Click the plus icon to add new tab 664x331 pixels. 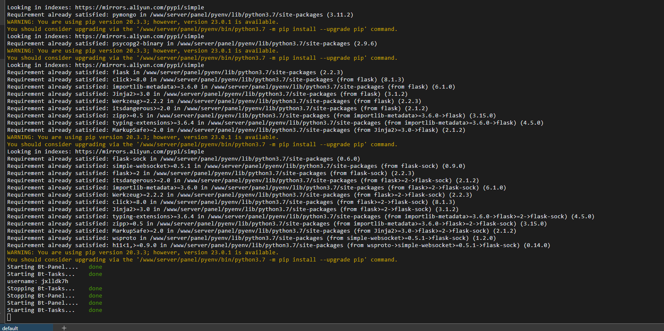pyautogui.click(x=64, y=328)
